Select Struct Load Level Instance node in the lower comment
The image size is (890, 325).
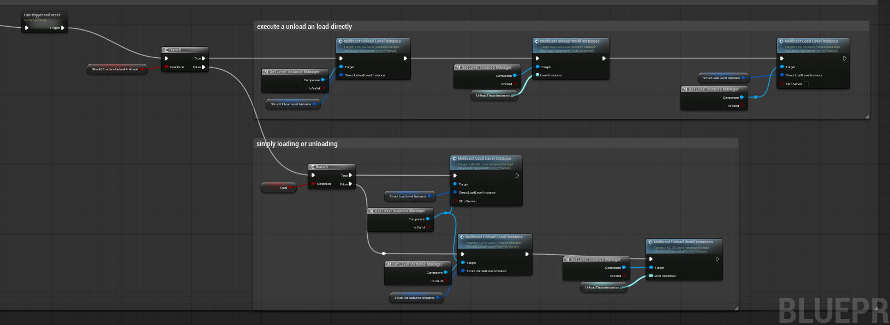tap(408, 196)
